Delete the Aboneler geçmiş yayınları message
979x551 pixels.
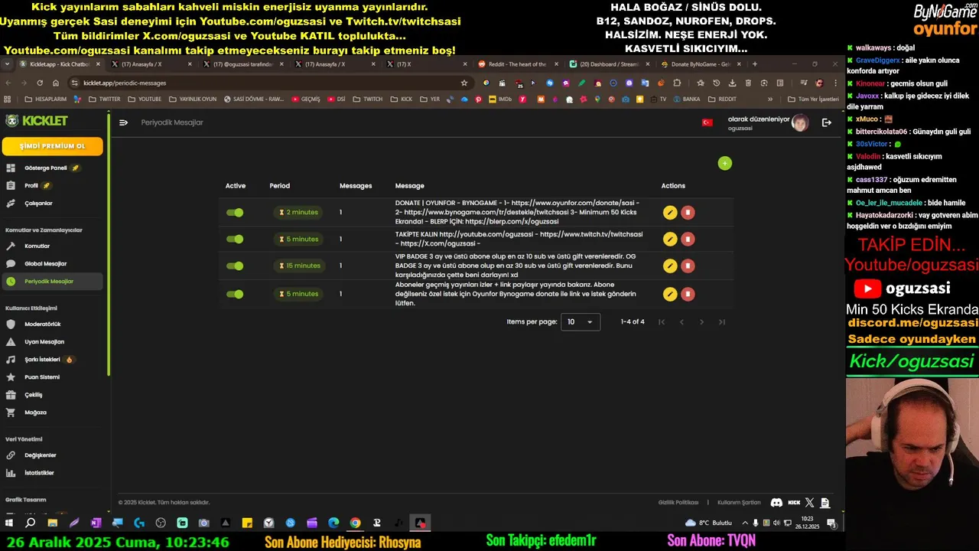pyautogui.click(x=688, y=294)
